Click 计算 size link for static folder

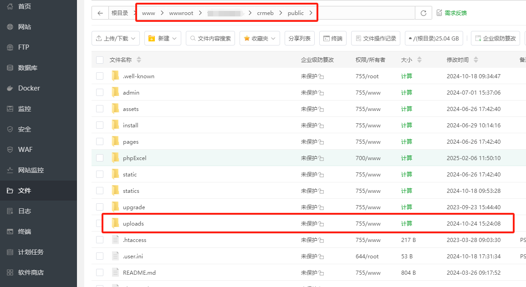pyautogui.click(x=406, y=175)
